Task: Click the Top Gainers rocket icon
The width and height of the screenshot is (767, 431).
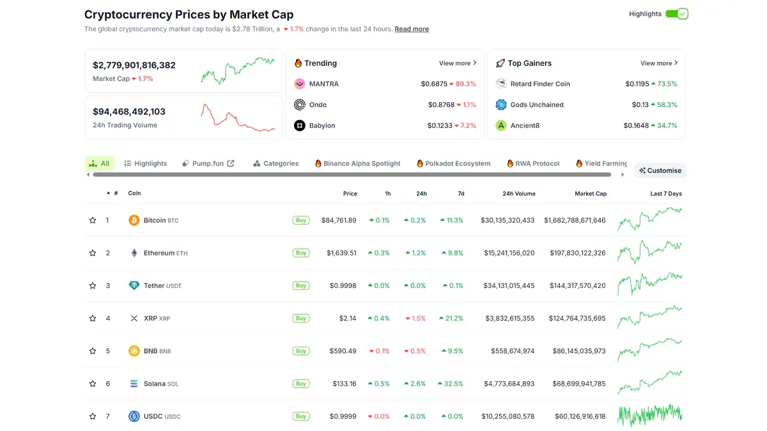Action: click(500, 63)
